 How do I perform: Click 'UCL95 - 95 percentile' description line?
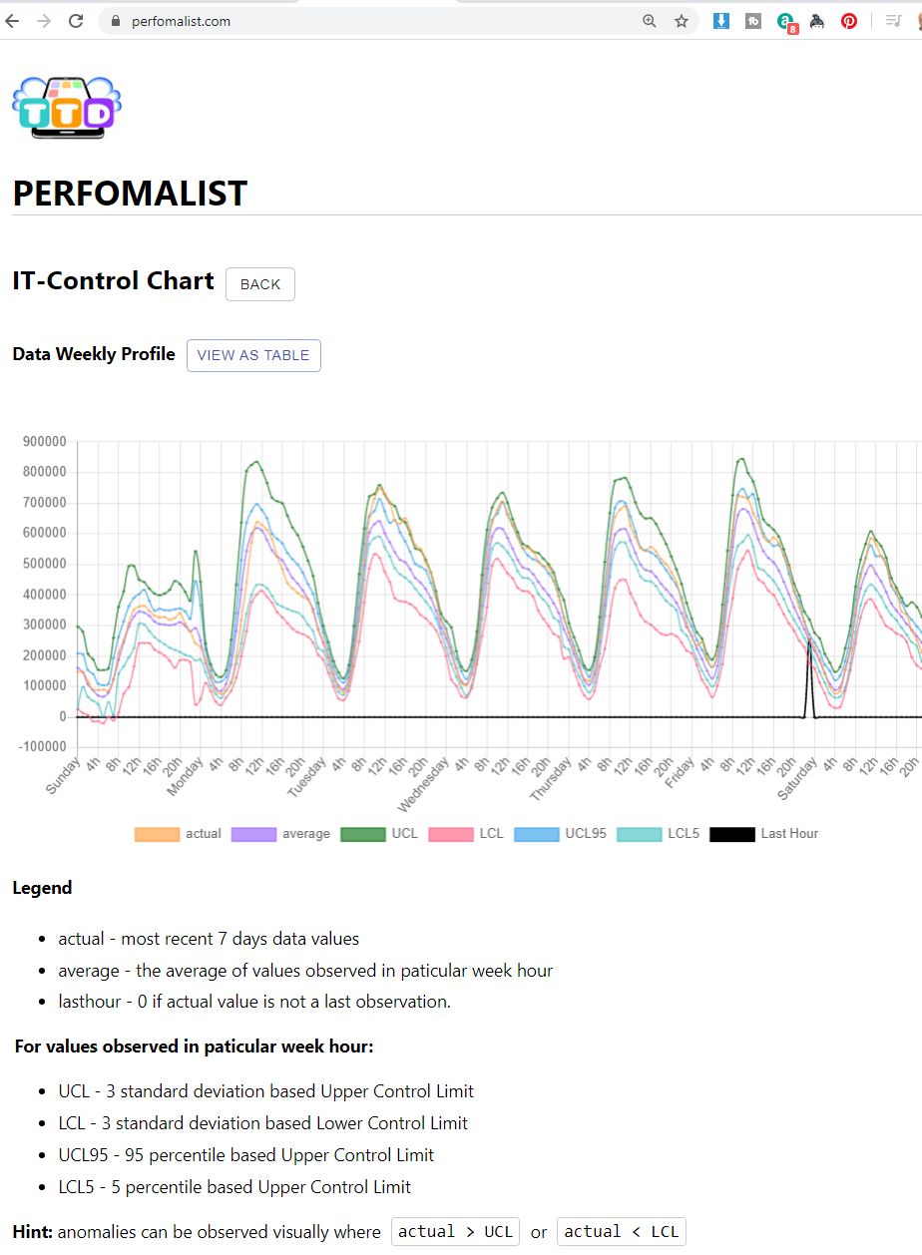(x=246, y=1155)
